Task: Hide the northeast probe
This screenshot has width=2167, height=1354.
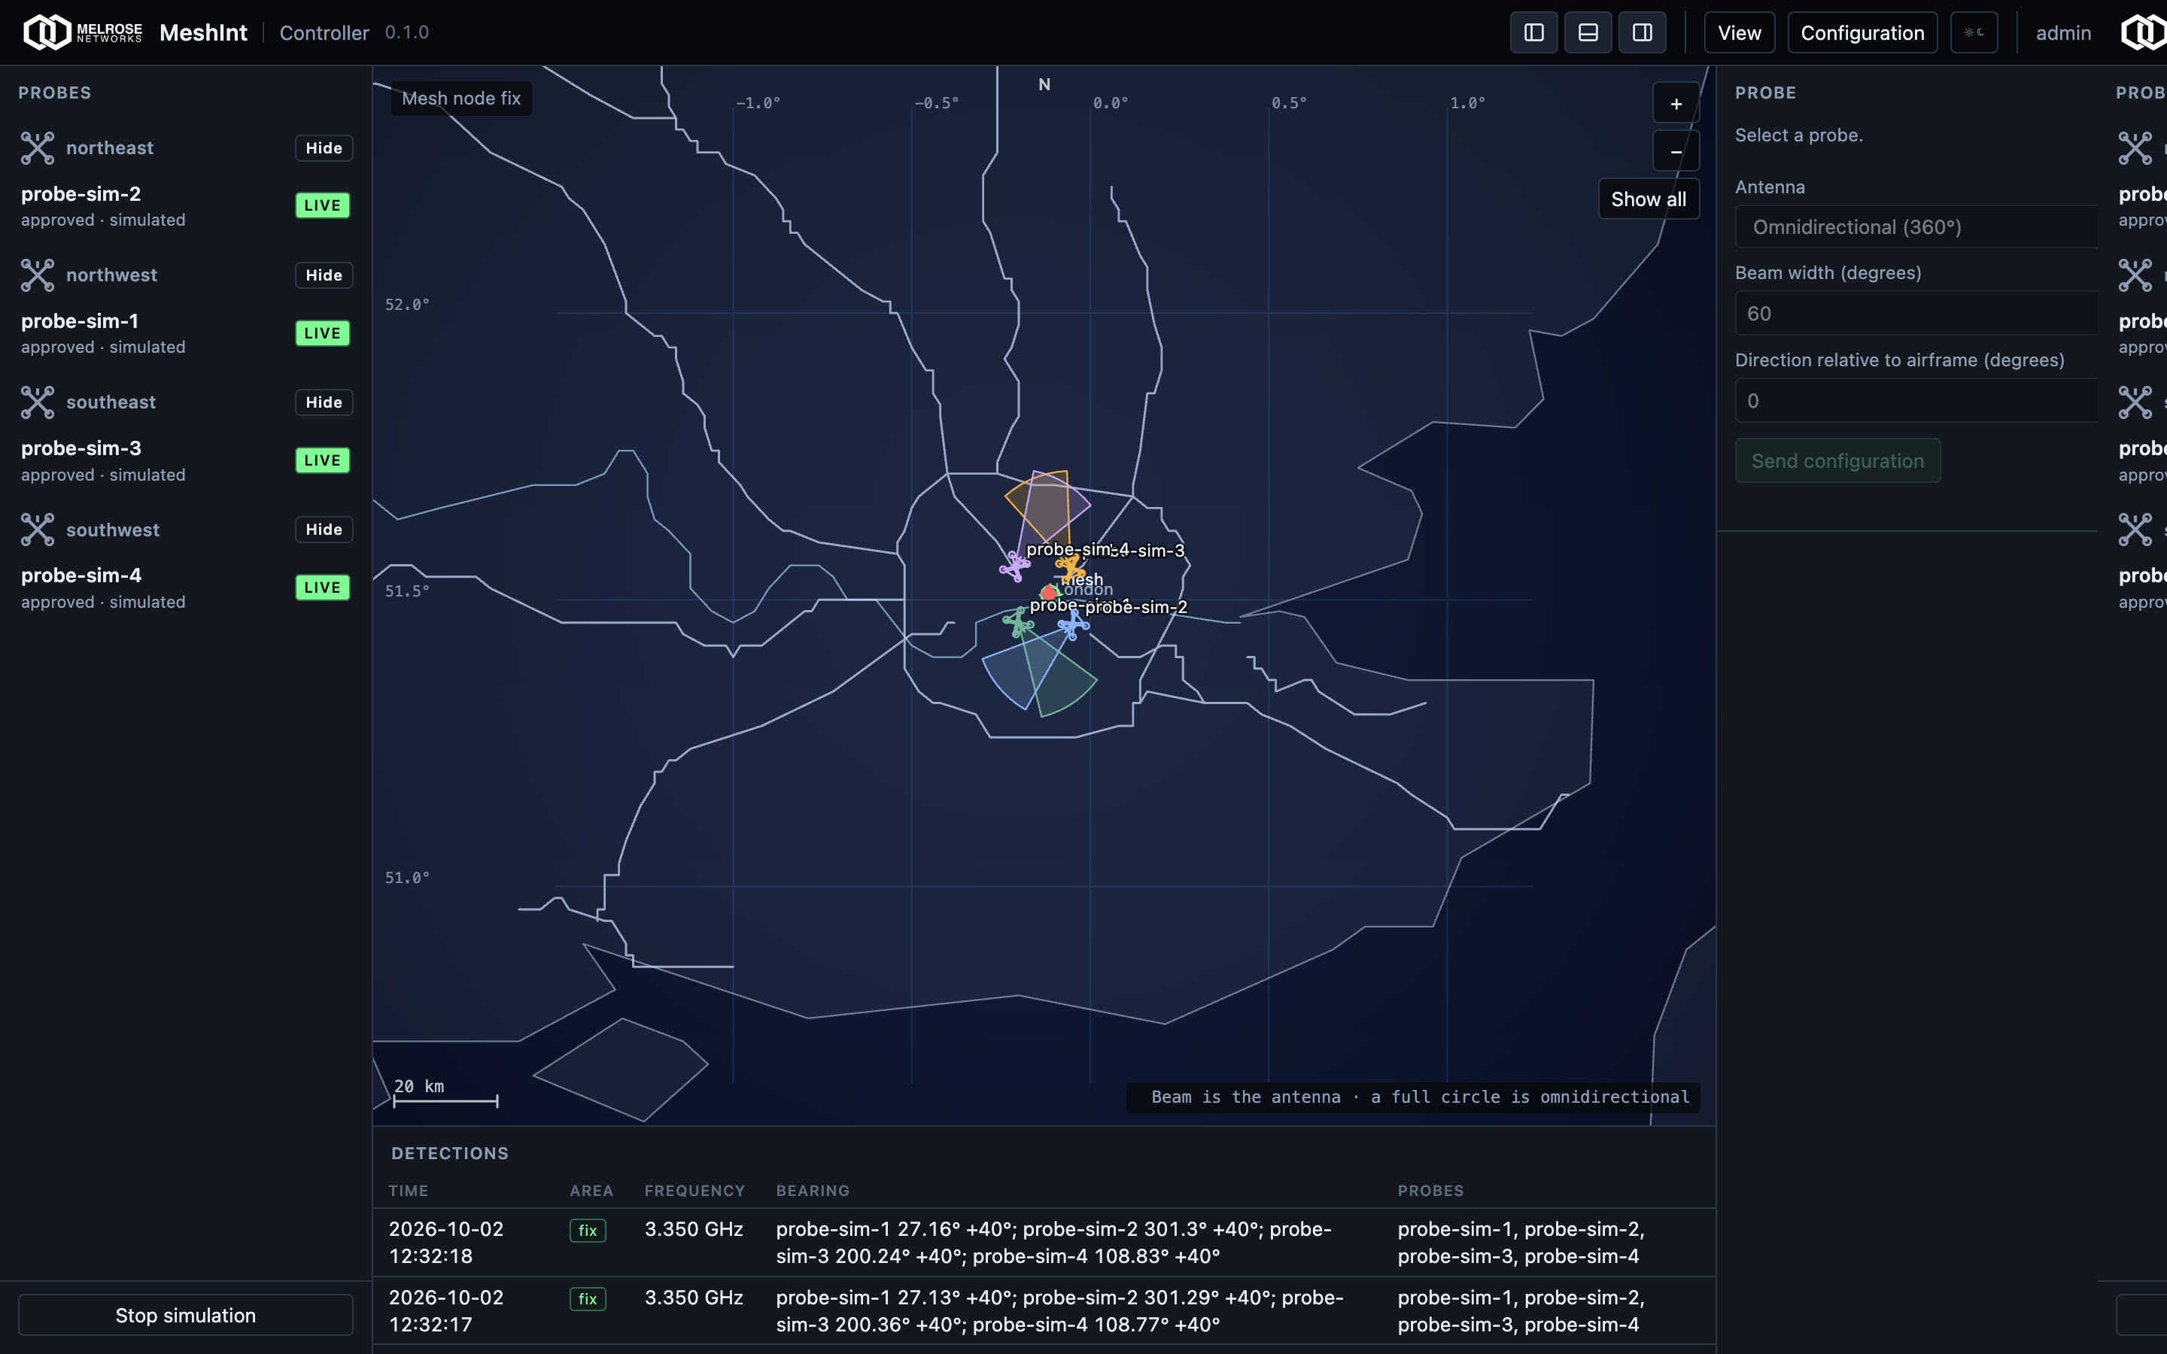Action: [324, 147]
